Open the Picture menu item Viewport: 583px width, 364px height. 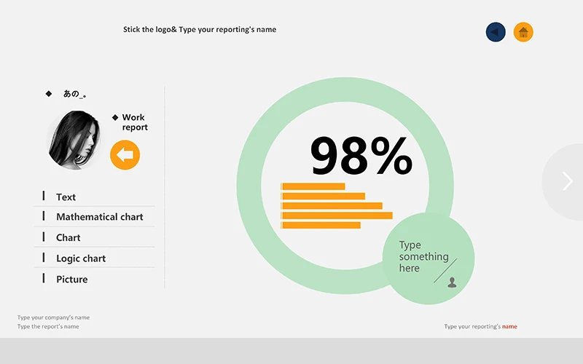(x=71, y=279)
